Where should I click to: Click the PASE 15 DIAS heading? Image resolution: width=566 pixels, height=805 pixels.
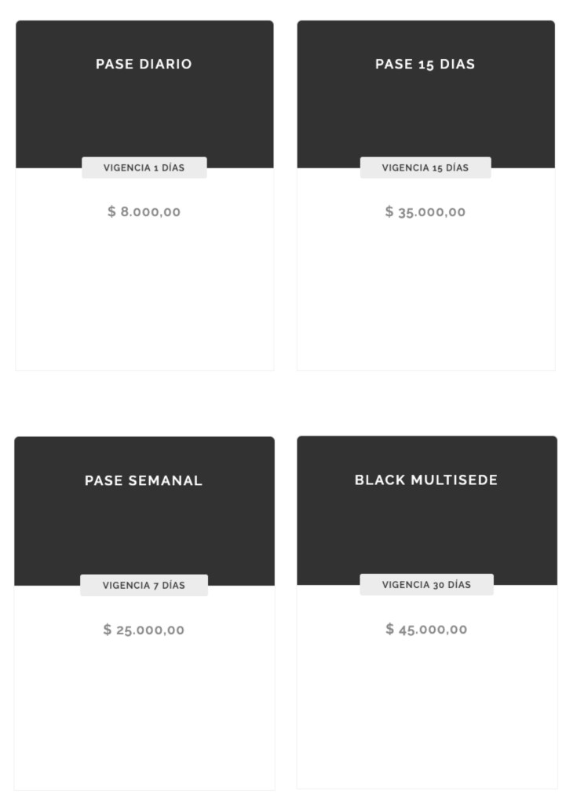[x=425, y=64]
